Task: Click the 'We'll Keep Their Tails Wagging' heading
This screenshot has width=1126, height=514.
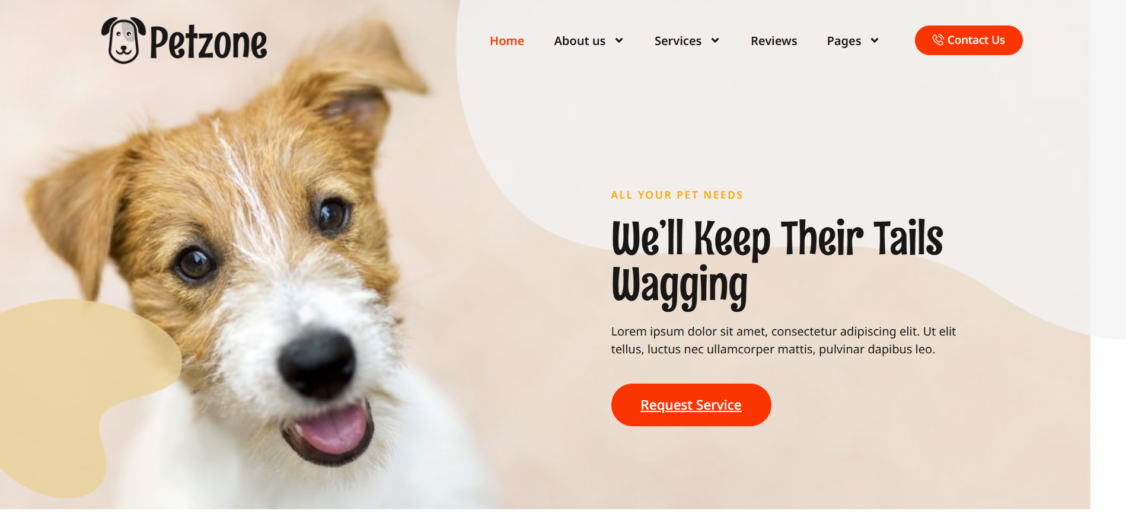Action: (777, 263)
